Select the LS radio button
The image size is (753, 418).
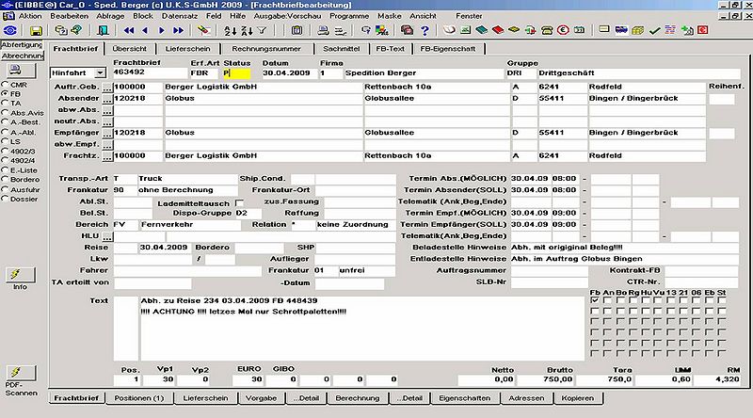click(6, 141)
